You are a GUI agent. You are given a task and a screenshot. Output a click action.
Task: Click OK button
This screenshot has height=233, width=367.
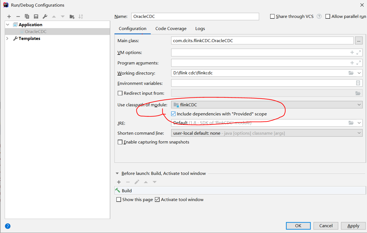click(x=298, y=226)
